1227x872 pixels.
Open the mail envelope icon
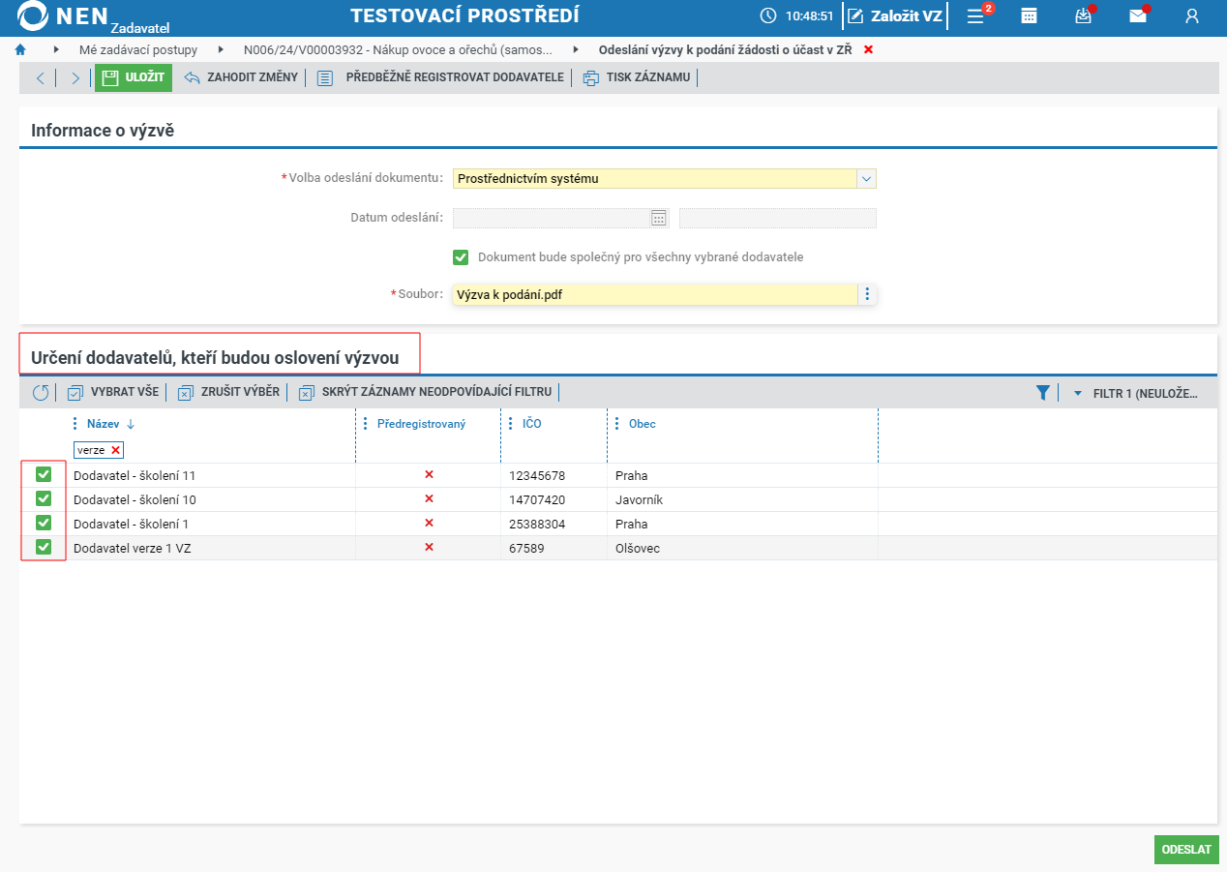[1138, 15]
